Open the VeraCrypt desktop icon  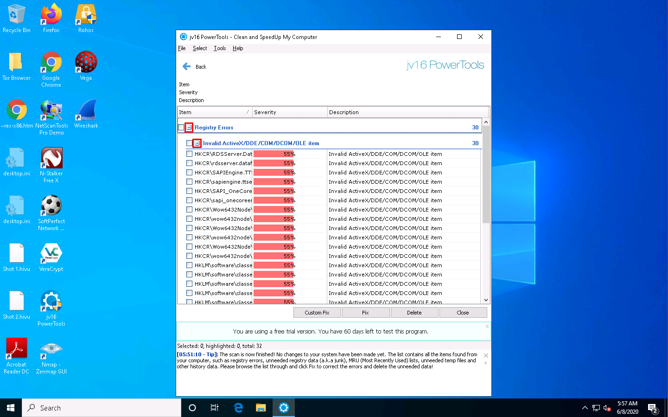(51, 257)
